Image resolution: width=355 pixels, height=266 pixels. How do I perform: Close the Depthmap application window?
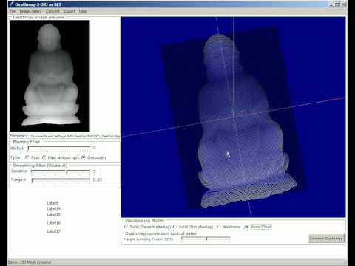pos(344,4)
